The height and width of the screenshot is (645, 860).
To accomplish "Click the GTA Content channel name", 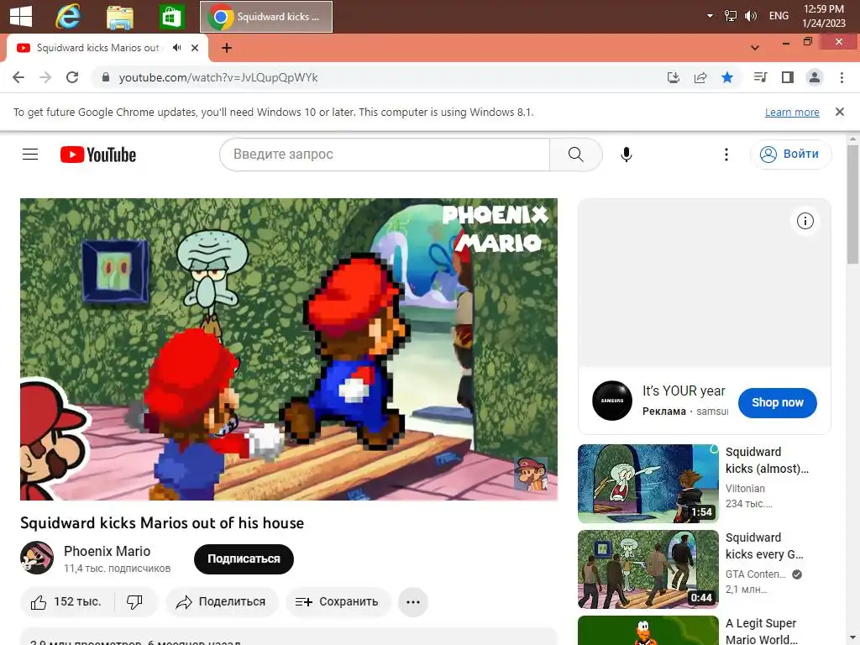I will pos(755,574).
